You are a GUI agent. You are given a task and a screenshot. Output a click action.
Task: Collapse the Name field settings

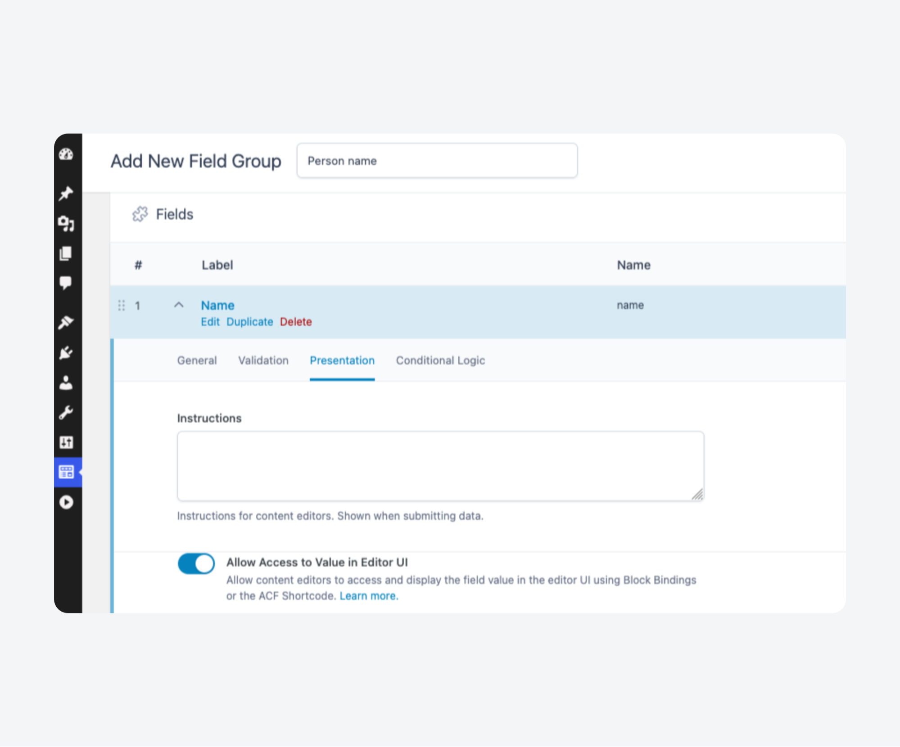(x=180, y=305)
